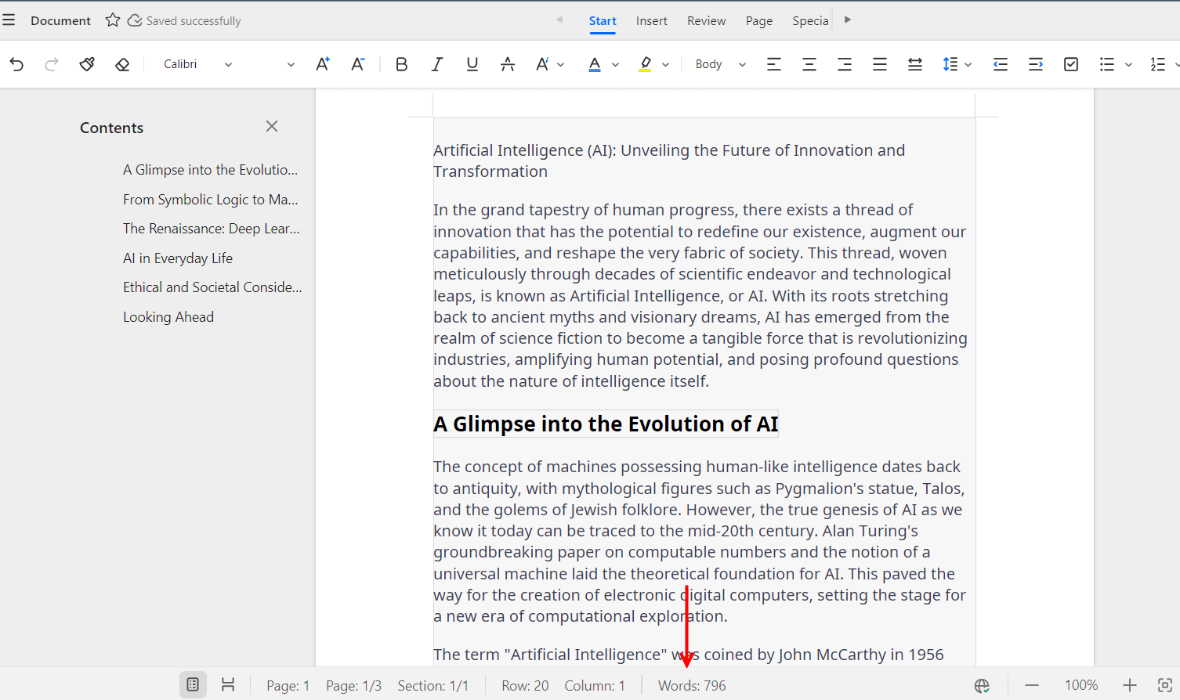Viewport: 1180px width, 700px height.
Task: Switch to the Start tab
Action: (x=603, y=21)
